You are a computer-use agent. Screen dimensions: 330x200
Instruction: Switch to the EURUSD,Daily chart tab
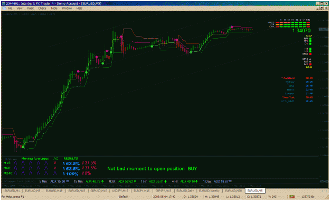(x=185, y=190)
